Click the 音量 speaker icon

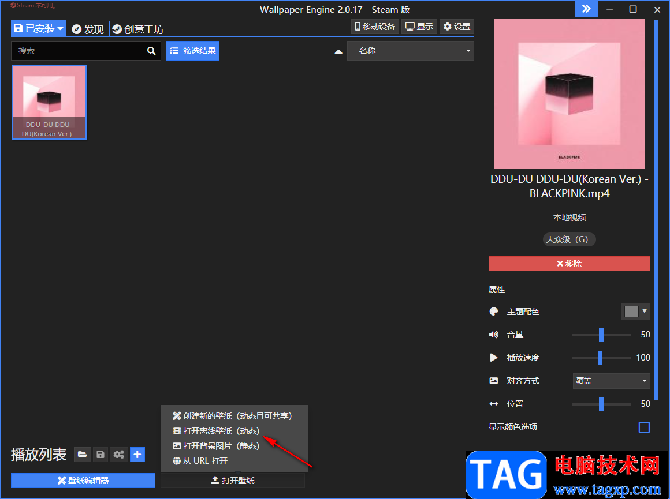click(493, 335)
